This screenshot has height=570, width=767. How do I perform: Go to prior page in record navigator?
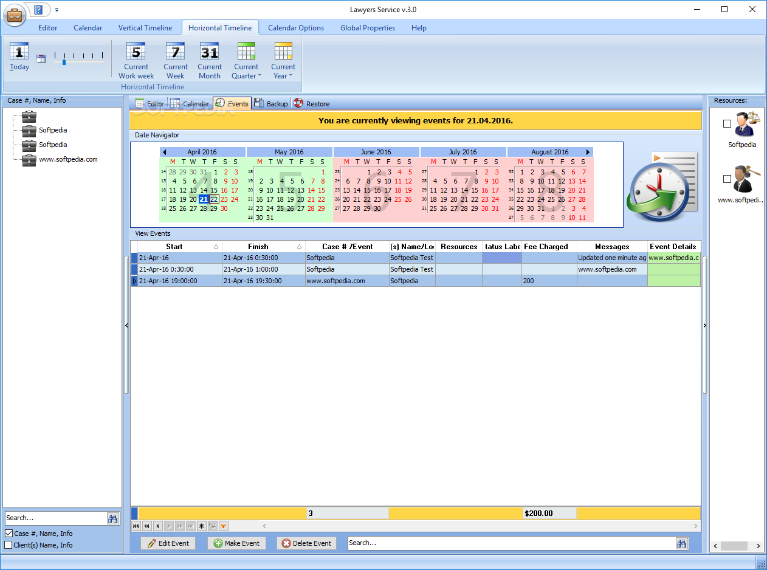(x=146, y=526)
